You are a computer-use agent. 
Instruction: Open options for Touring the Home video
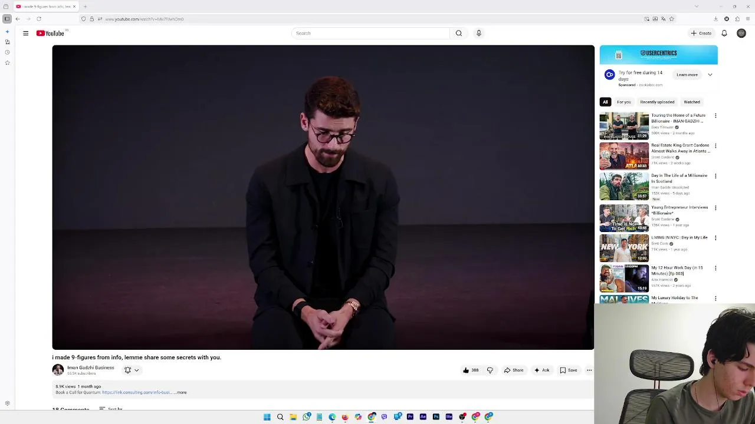[715, 116]
